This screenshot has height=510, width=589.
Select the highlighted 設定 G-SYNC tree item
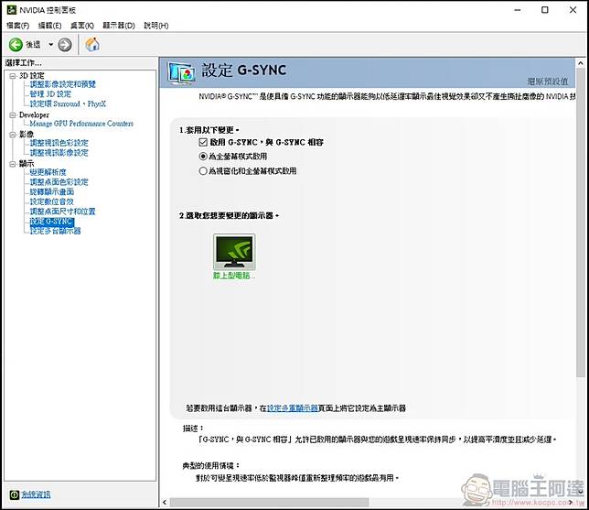coord(52,222)
